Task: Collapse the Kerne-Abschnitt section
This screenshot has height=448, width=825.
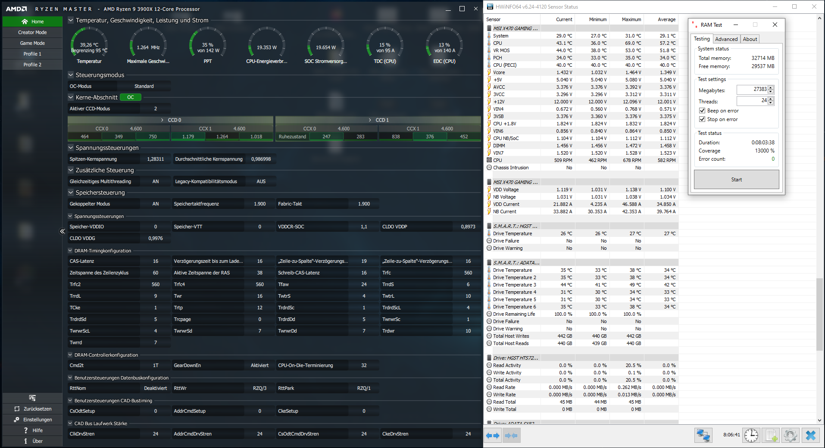Action: click(71, 97)
